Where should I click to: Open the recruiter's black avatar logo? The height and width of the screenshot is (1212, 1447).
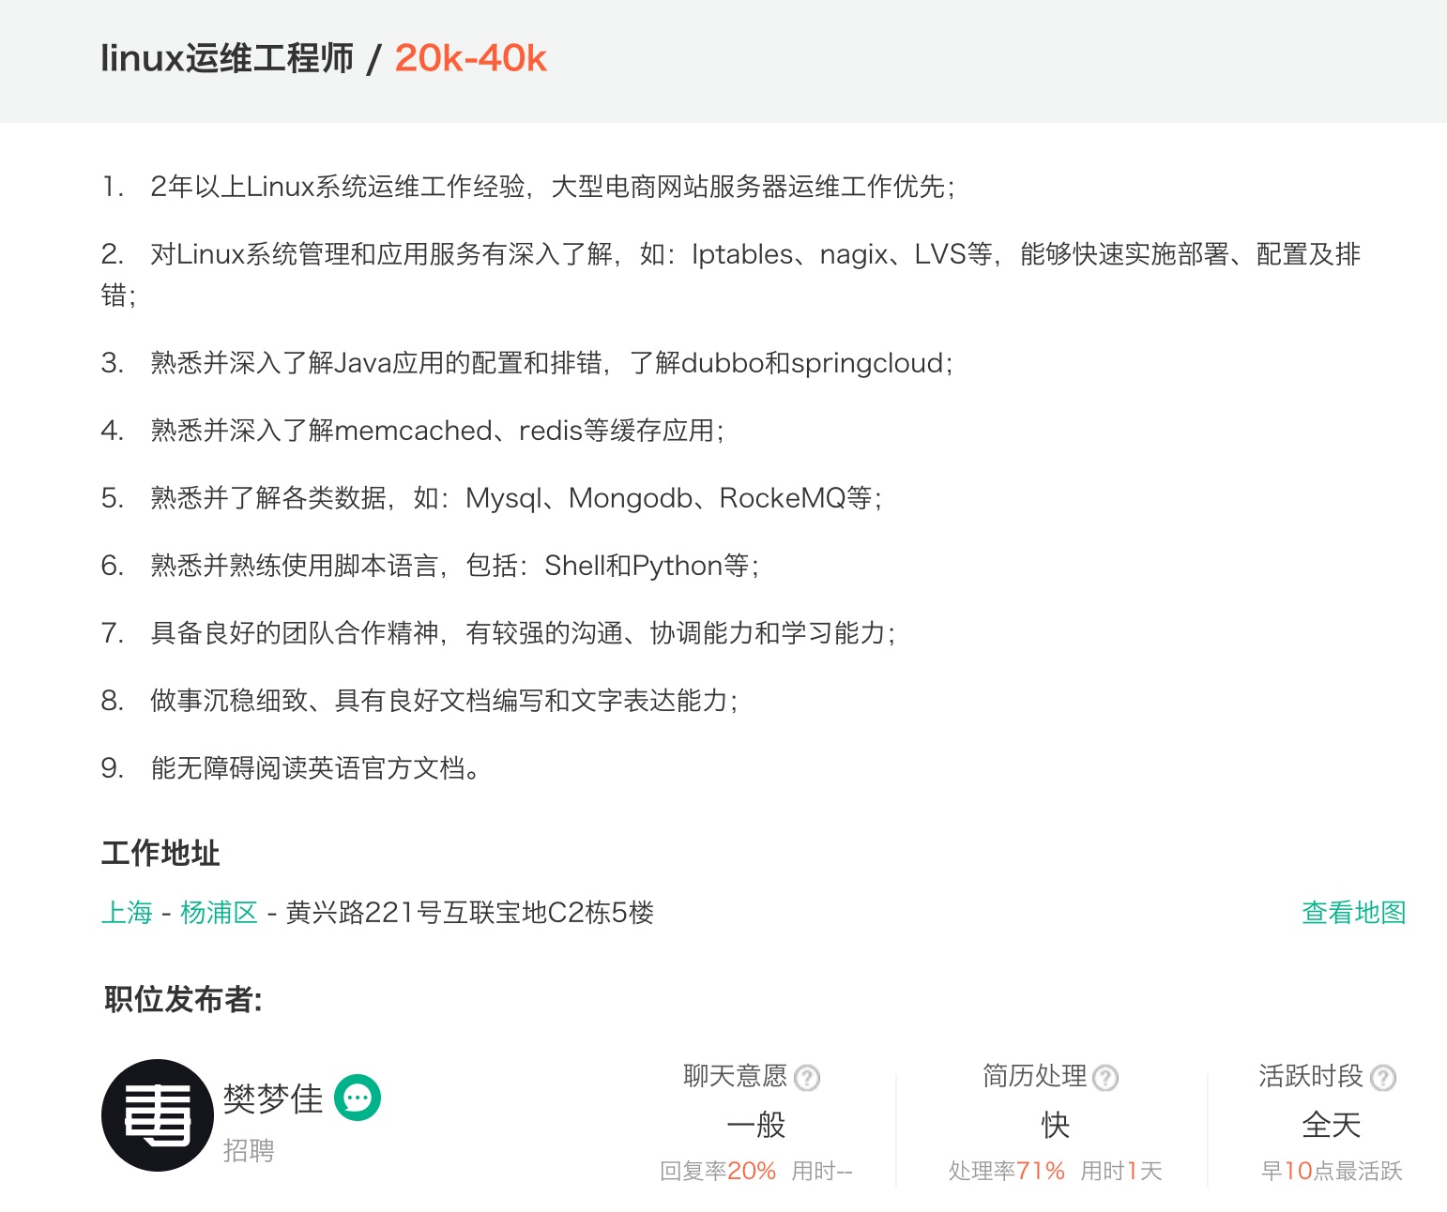[x=158, y=1115]
